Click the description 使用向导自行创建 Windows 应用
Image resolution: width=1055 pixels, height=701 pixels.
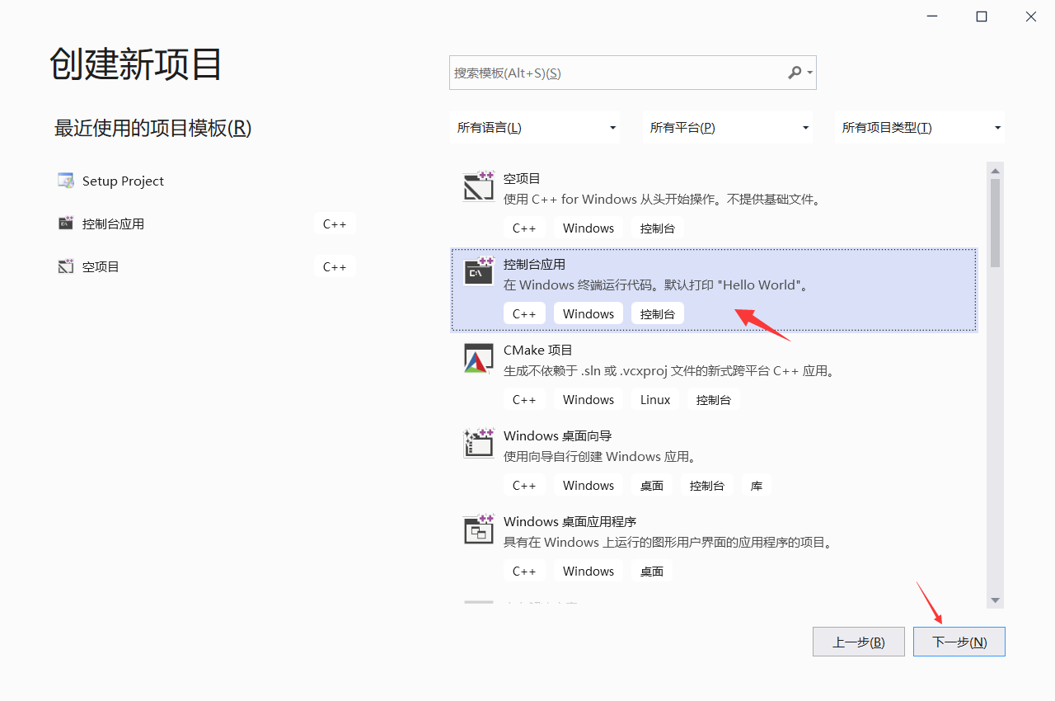point(600,456)
